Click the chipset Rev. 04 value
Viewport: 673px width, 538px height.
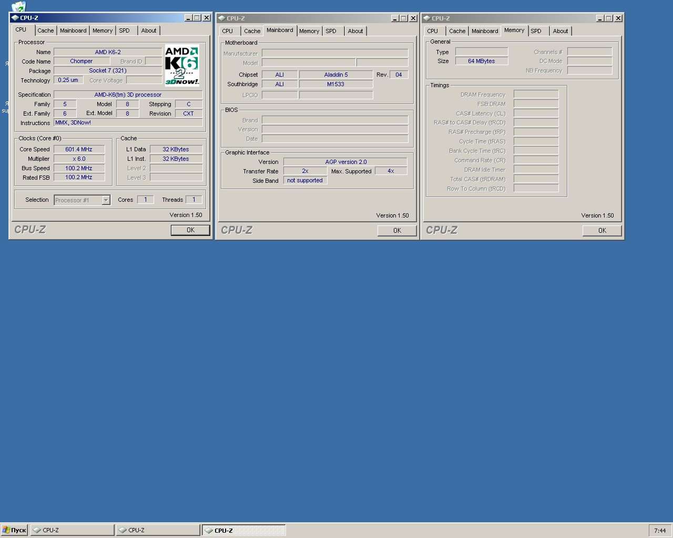(399, 75)
